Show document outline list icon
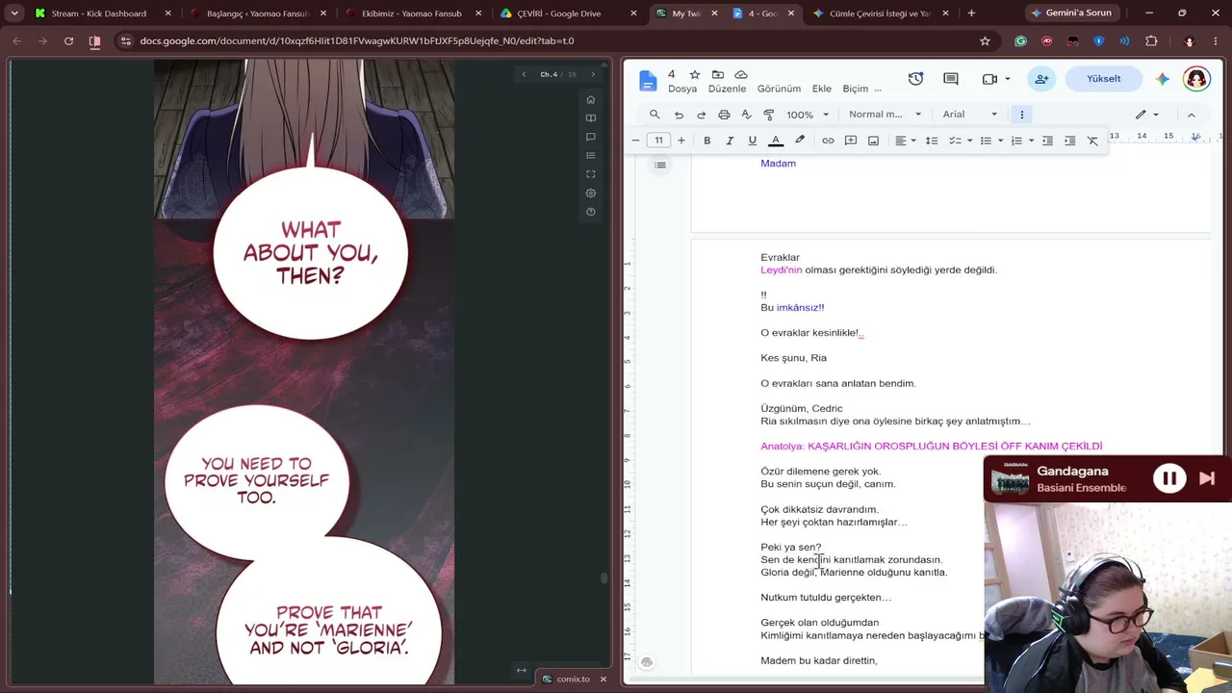The height and width of the screenshot is (693, 1232). click(x=660, y=166)
